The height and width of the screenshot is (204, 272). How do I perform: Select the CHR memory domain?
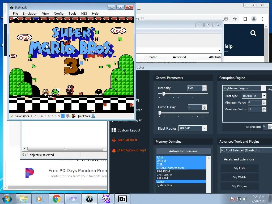[x=181, y=164]
